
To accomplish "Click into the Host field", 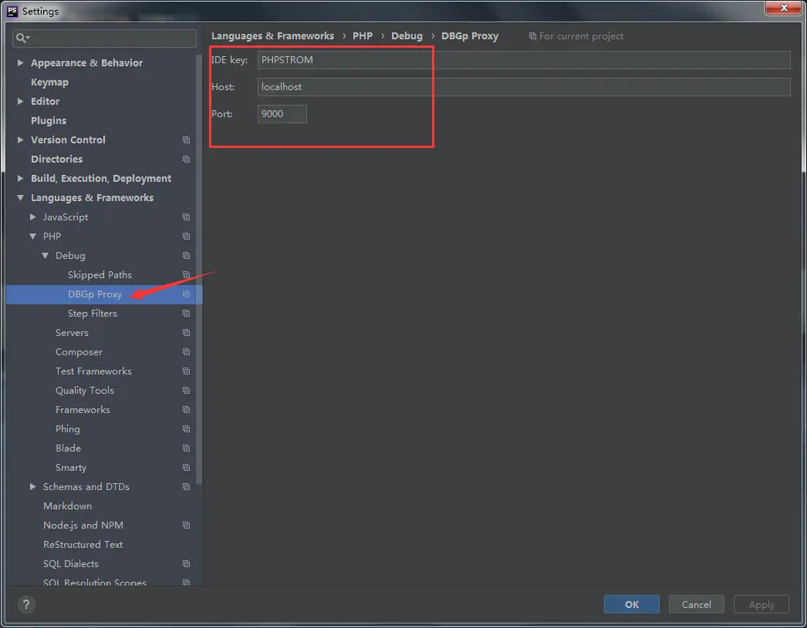I will click(x=524, y=87).
